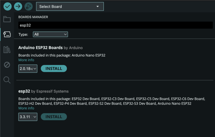Click the 'ESP32-H2 Dev Board' description line
The width and height of the screenshot is (215, 137).
(x=105, y=103)
